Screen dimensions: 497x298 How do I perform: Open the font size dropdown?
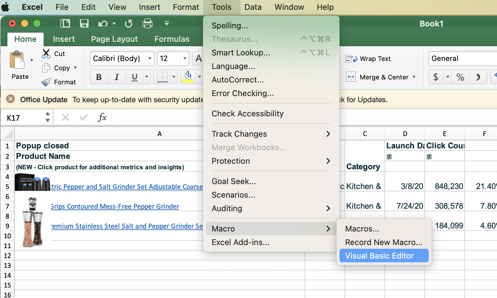(x=185, y=58)
